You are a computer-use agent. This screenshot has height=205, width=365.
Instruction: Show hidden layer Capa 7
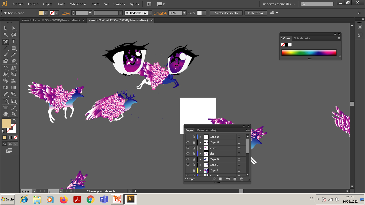(x=188, y=171)
